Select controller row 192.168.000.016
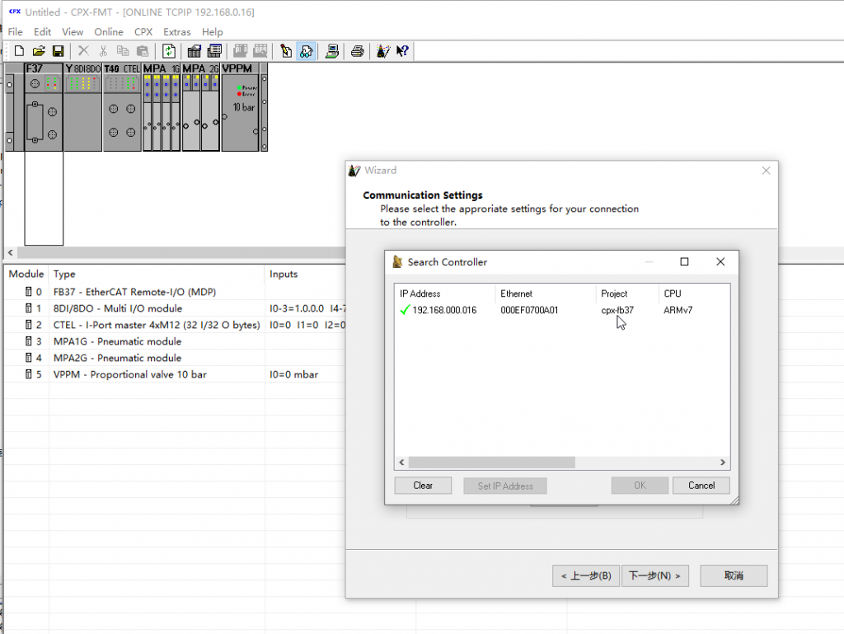 pos(562,310)
